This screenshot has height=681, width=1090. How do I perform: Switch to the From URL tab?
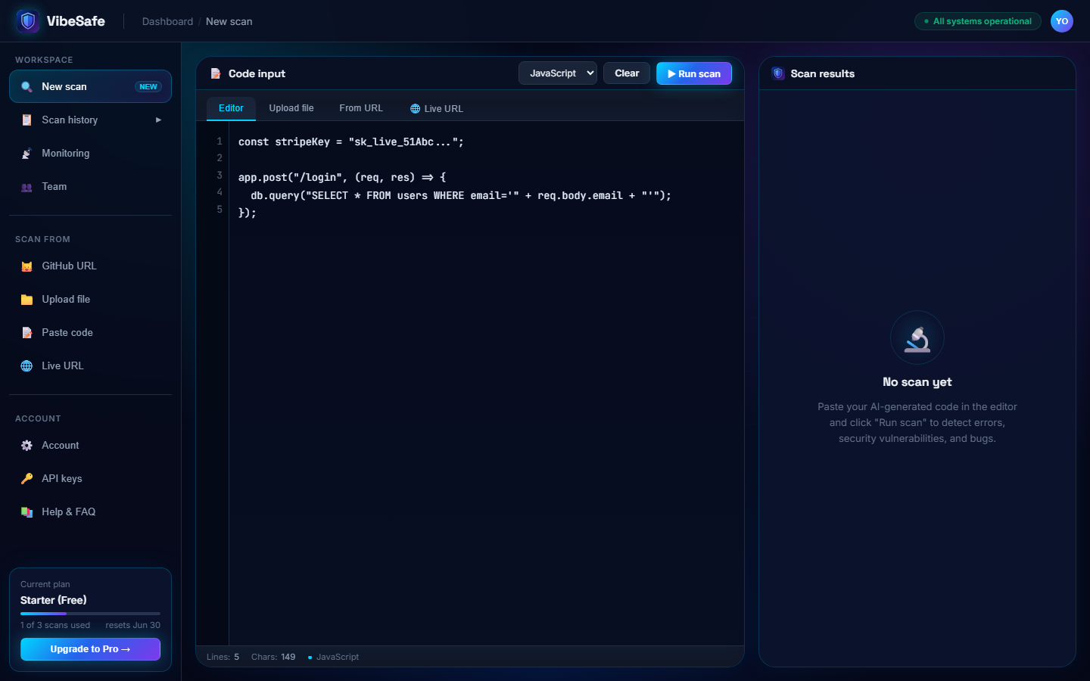click(361, 108)
